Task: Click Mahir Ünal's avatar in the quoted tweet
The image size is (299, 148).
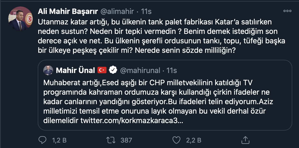Action: pos(48,70)
